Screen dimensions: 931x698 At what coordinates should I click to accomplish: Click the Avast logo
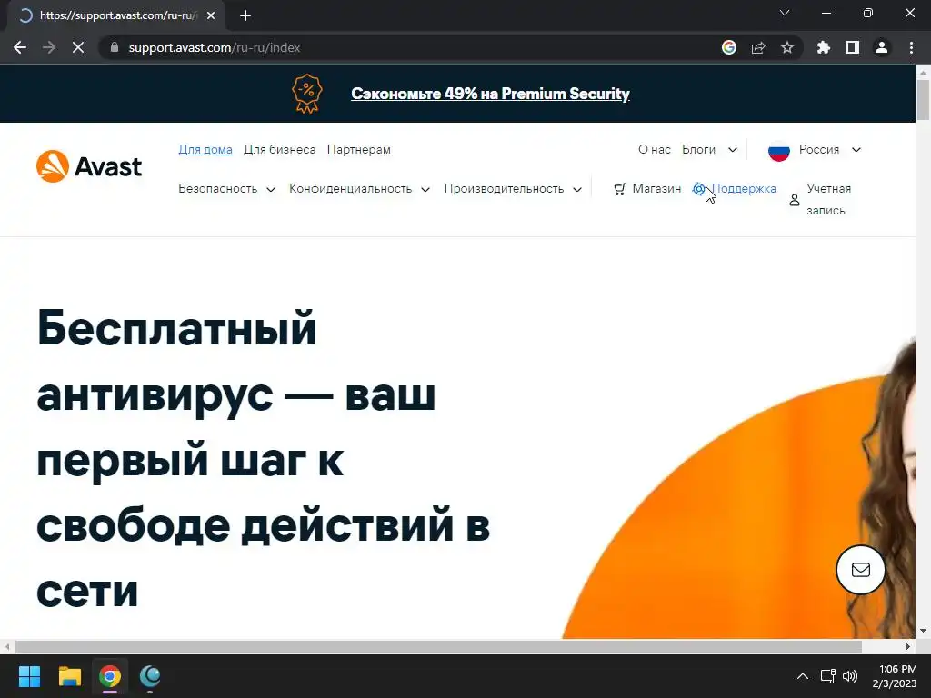click(89, 166)
